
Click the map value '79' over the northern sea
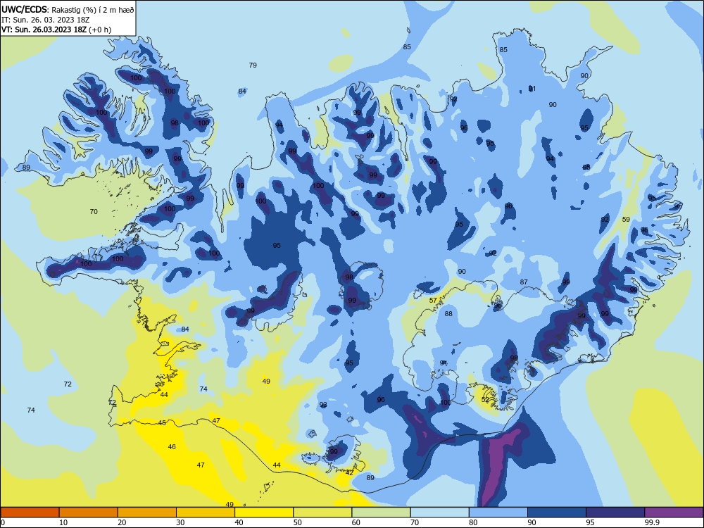click(253, 65)
